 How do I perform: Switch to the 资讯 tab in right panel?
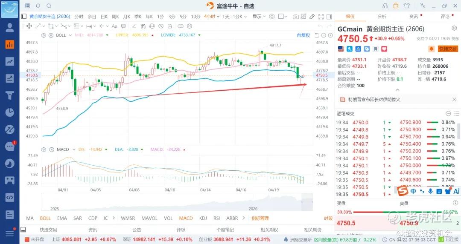[x=414, y=17]
